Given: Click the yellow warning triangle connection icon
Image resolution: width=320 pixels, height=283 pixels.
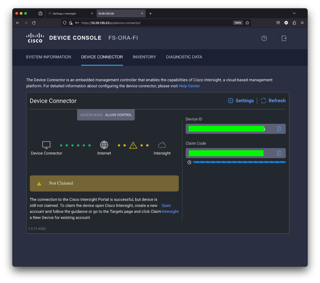Looking at the screenshot, I should click(x=133, y=145).
